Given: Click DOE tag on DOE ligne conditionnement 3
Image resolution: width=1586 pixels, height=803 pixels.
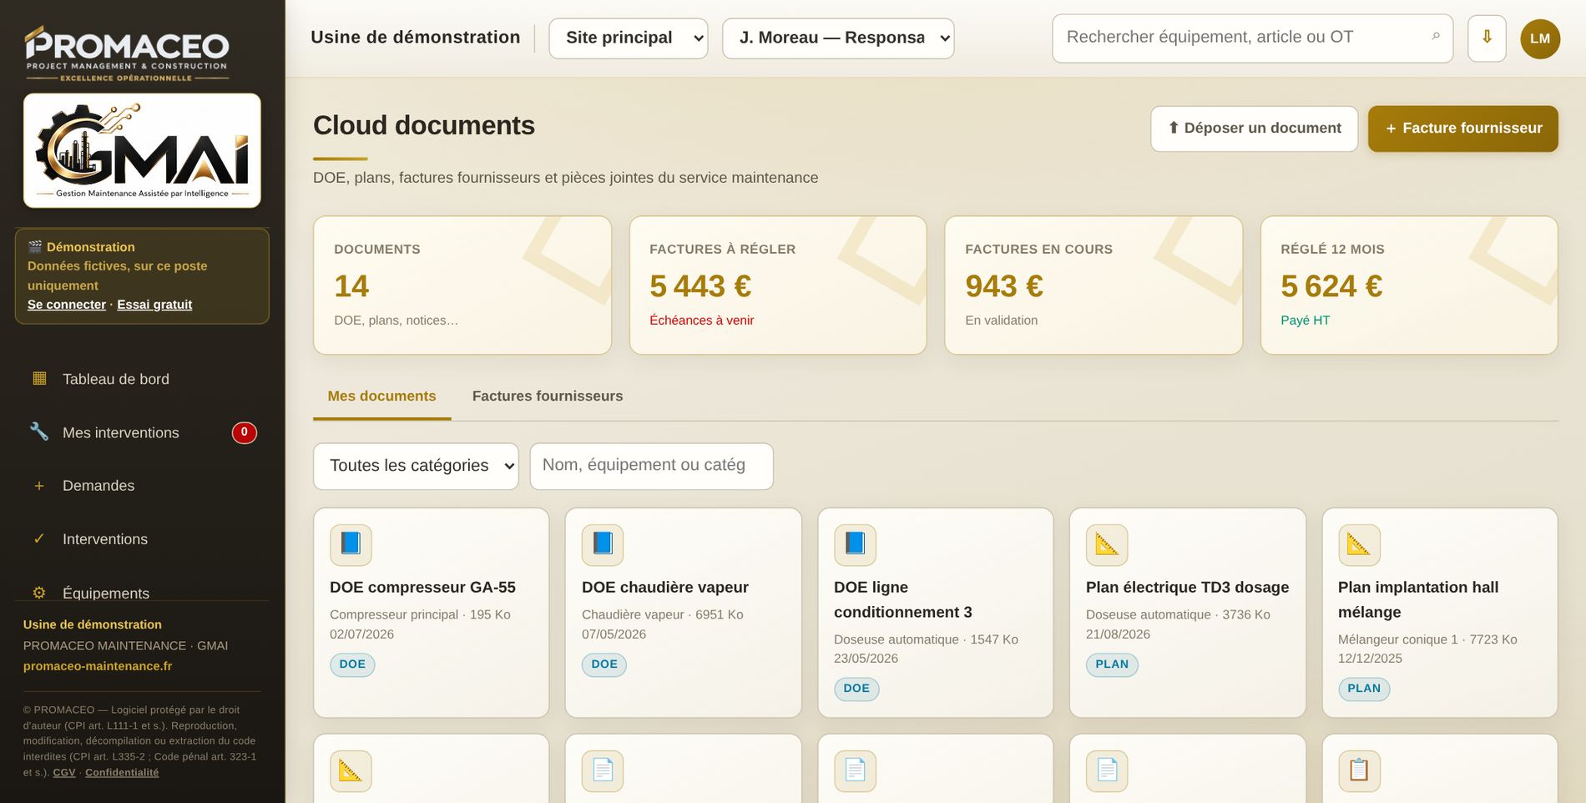Looking at the screenshot, I should tap(856, 689).
